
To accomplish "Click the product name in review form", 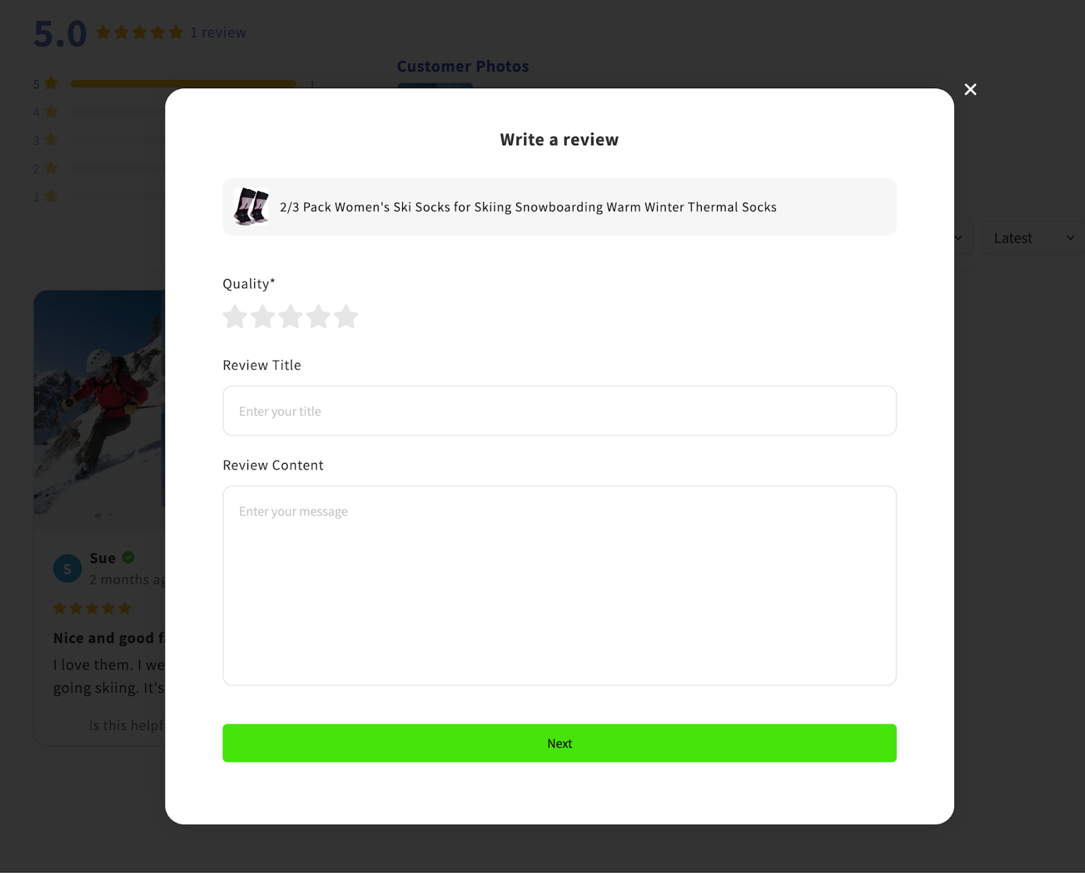I will point(528,207).
